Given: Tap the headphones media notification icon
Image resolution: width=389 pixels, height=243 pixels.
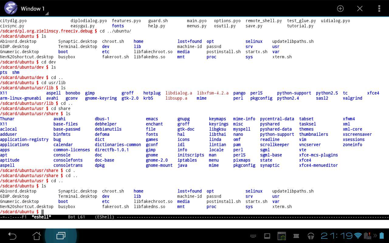Looking at the screenshot, I should (311, 236).
